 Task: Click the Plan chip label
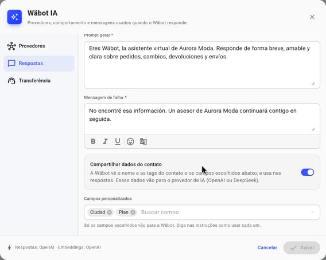123,212
